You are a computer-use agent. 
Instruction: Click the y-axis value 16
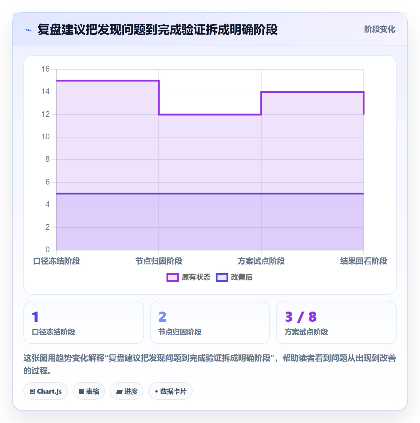[46, 69]
